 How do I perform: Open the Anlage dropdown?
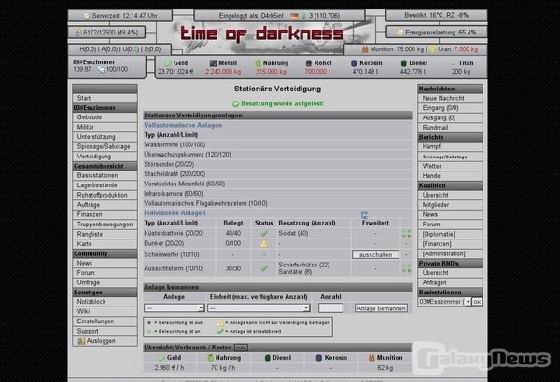[x=174, y=307]
